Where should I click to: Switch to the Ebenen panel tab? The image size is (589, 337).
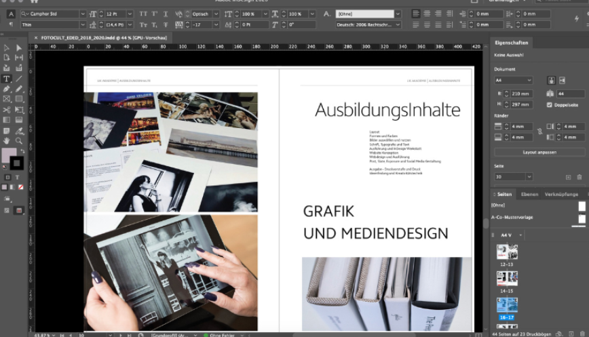(529, 195)
